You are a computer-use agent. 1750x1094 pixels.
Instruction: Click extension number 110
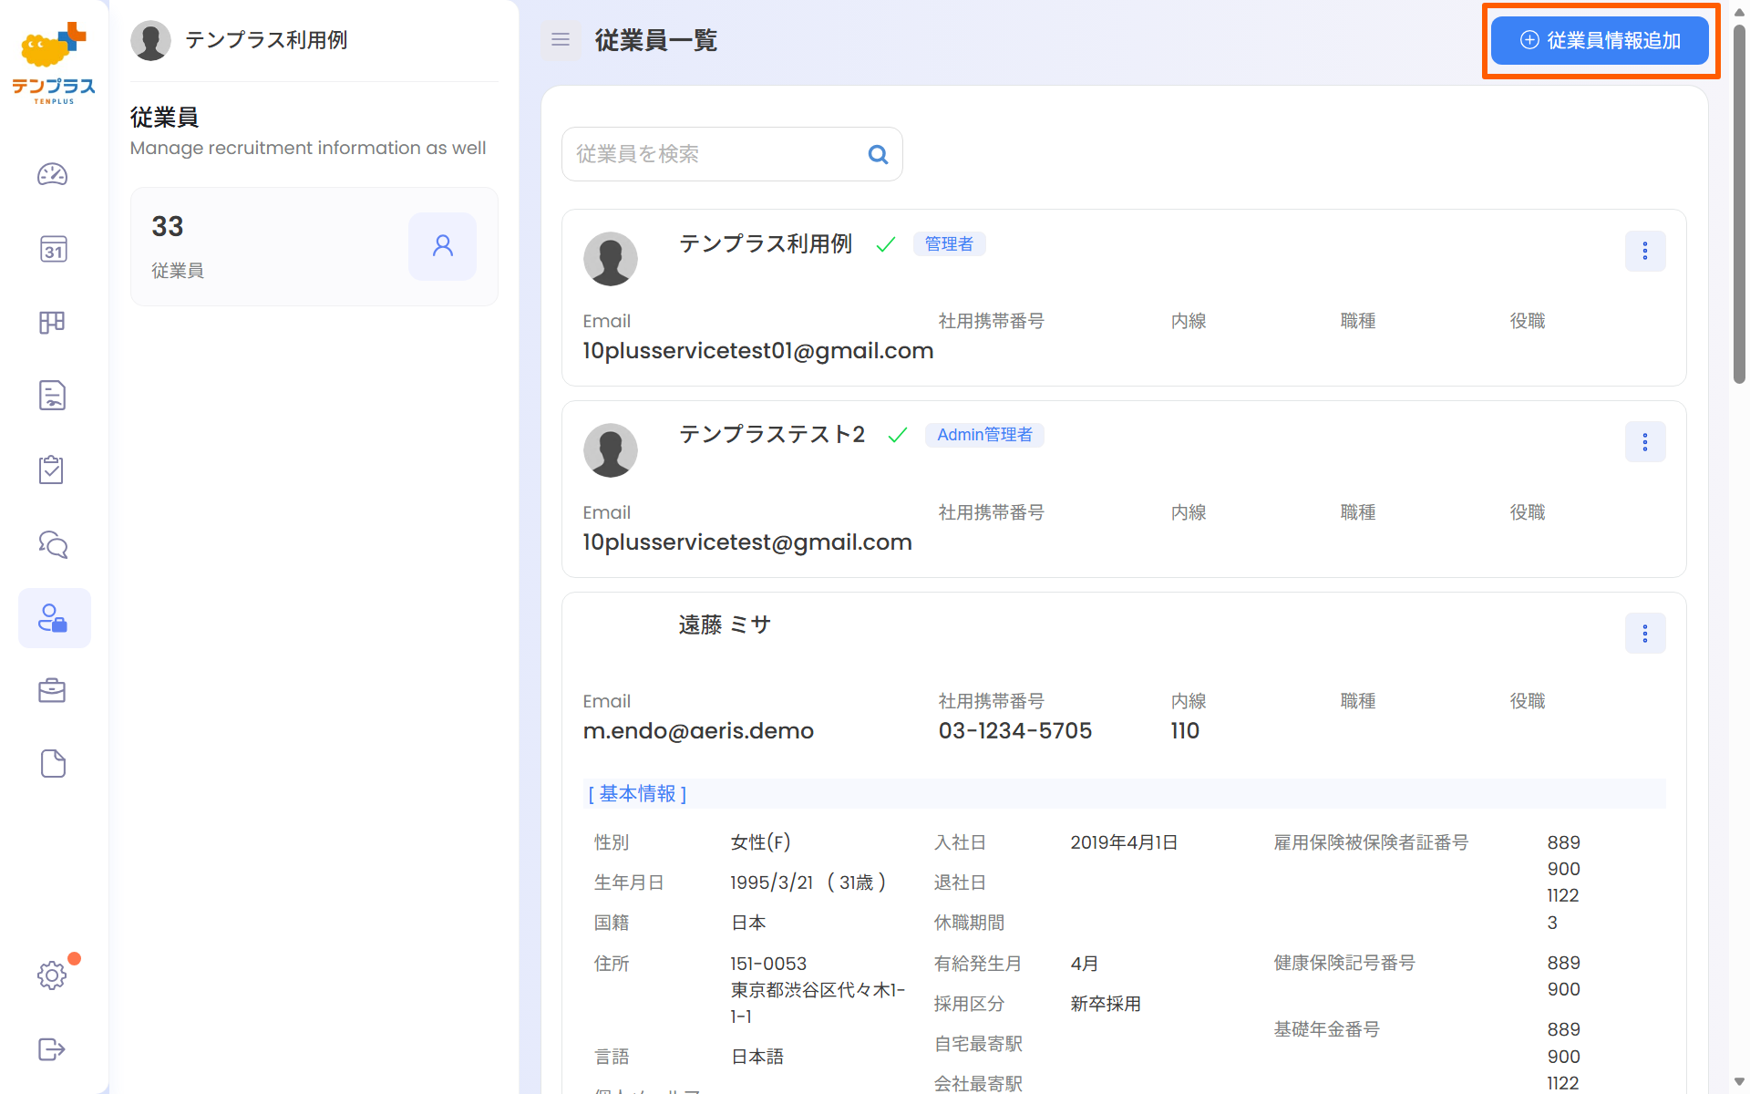coord(1185,731)
